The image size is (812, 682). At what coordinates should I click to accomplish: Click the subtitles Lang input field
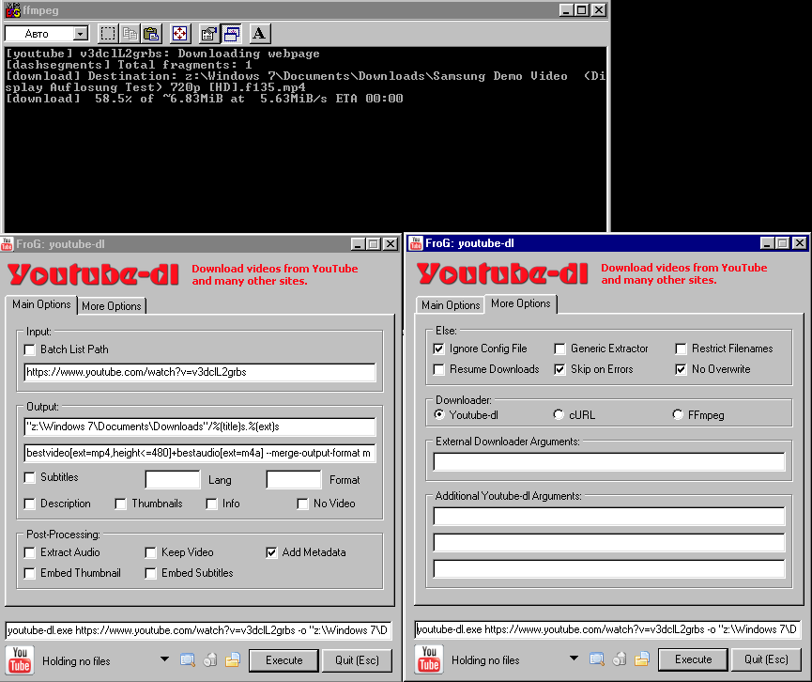point(173,479)
